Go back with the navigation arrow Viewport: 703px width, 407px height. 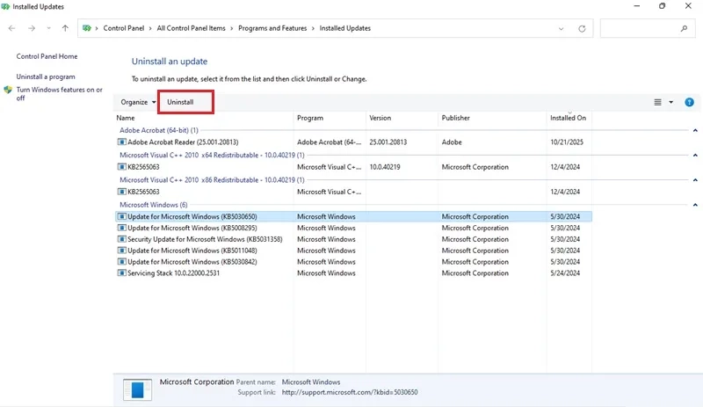(12, 28)
